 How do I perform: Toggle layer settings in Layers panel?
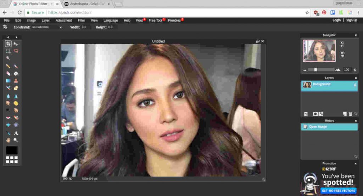coord(306,114)
